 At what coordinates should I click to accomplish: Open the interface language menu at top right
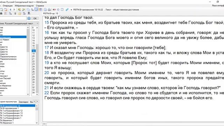point(218,6)
